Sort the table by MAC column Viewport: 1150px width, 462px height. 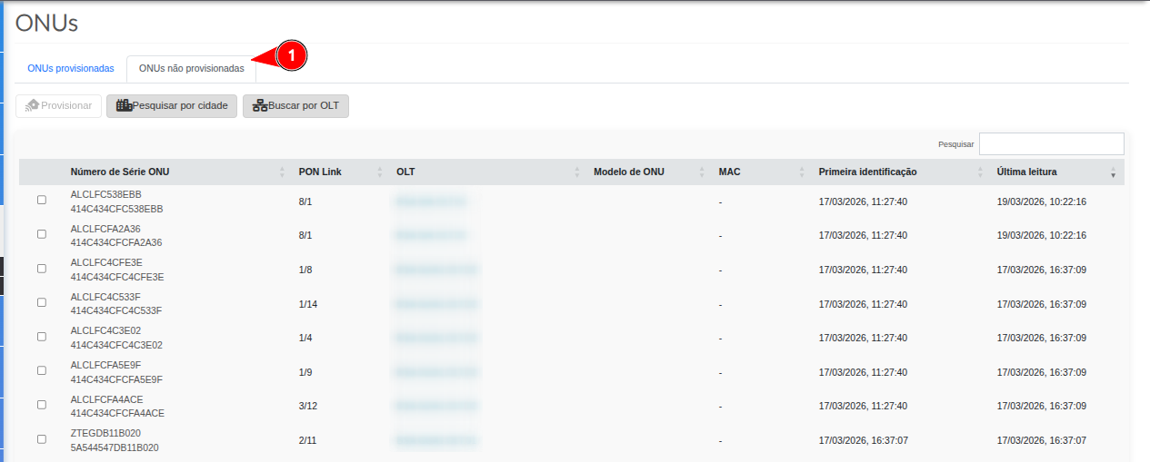coord(761,172)
